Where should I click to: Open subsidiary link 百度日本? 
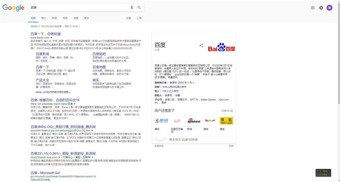click(x=182, y=100)
